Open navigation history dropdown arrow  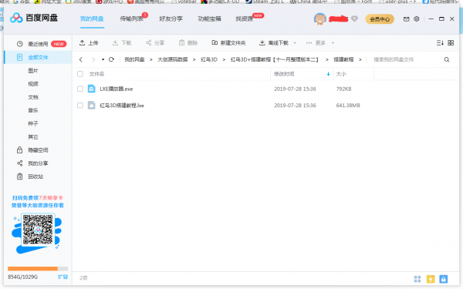coord(103,59)
